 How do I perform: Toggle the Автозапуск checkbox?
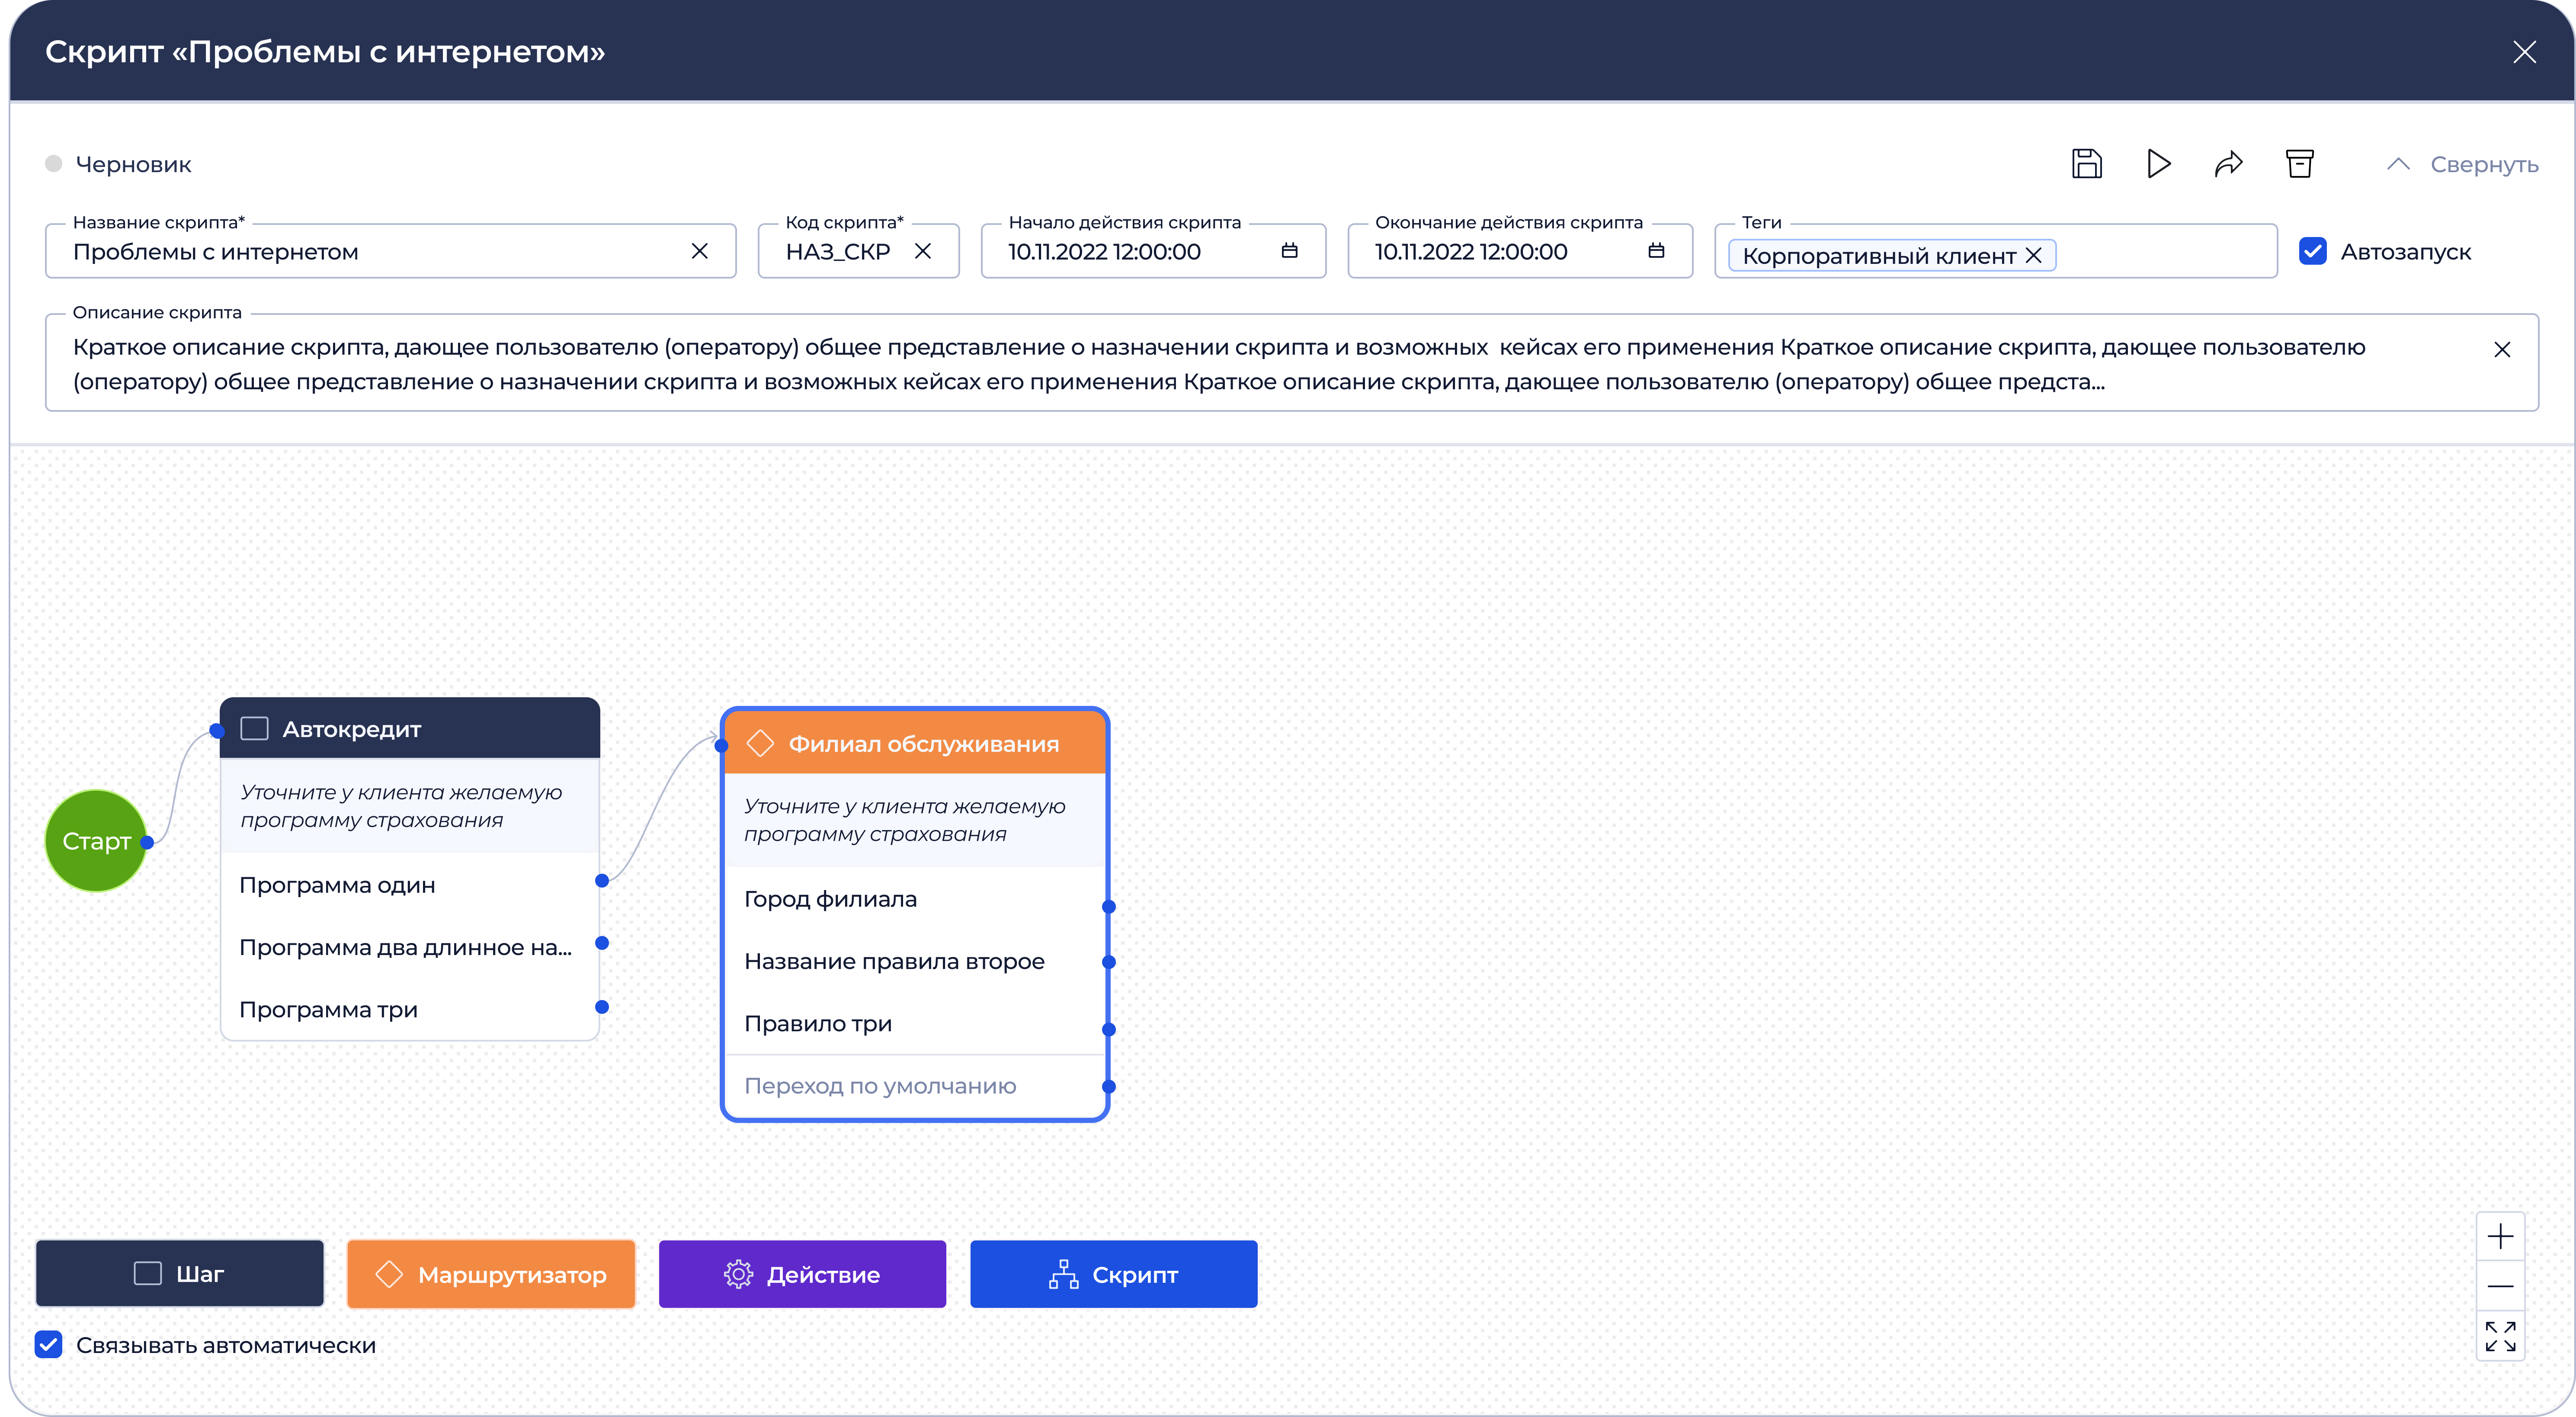click(x=2312, y=251)
